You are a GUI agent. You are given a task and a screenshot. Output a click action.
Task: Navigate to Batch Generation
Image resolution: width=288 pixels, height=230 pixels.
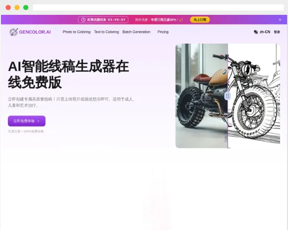click(x=136, y=32)
